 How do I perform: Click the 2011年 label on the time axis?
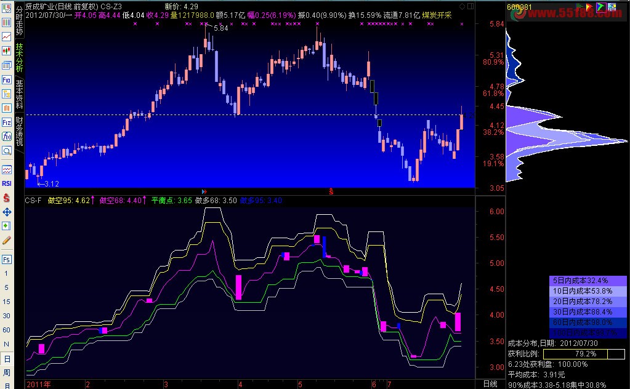39,384
